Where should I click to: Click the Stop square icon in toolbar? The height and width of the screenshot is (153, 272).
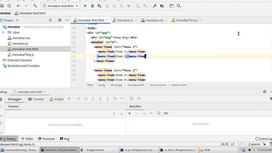(x=129, y=6)
